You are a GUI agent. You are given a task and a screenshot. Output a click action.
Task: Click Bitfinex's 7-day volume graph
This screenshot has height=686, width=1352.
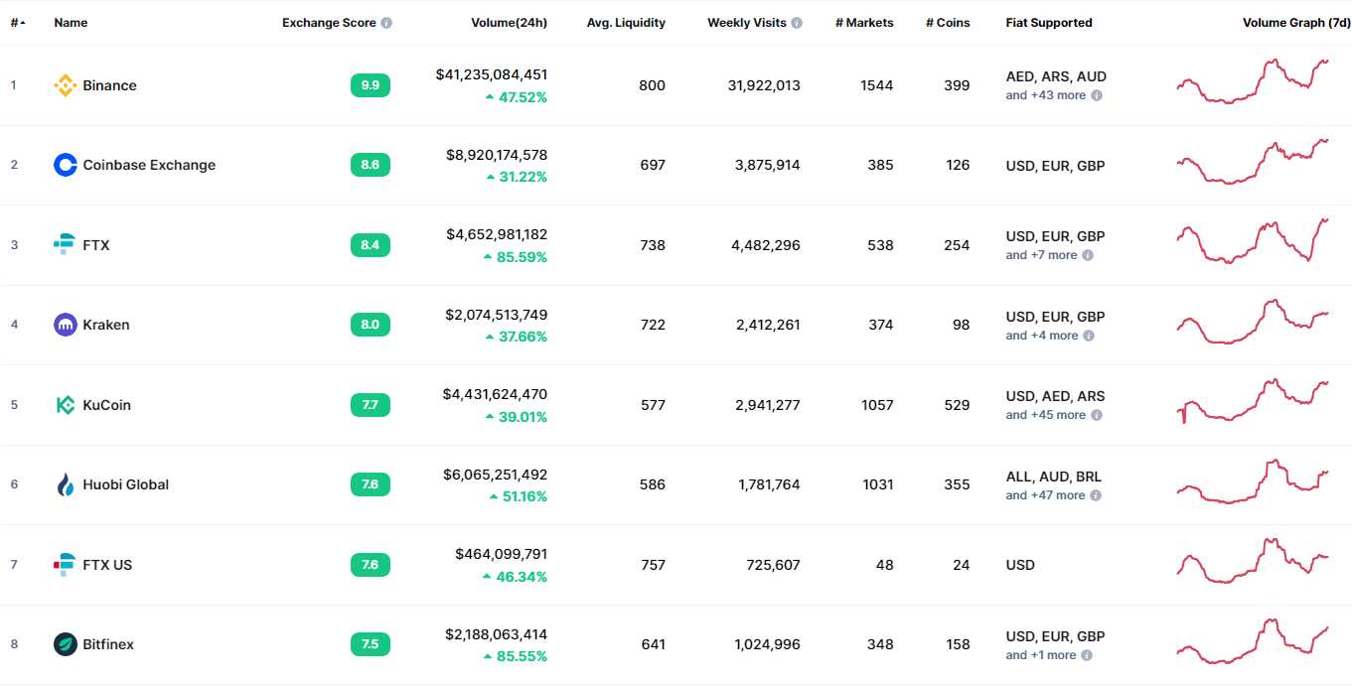pyautogui.click(x=1252, y=644)
